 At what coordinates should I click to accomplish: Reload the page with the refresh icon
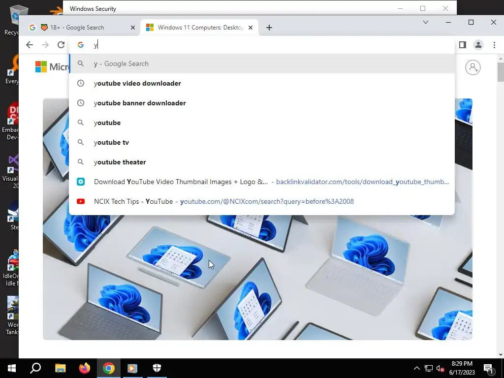(x=61, y=45)
